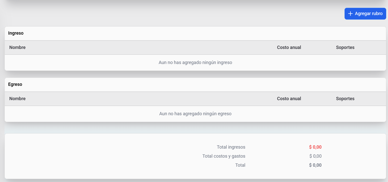The image size is (388, 182).
Task: Click the plus icon in Agregar rubro
Action: click(350, 14)
